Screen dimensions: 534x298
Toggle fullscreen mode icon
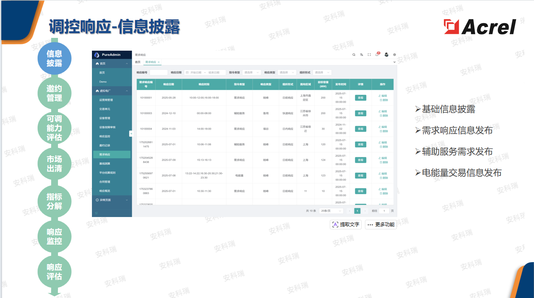point(369,55)
